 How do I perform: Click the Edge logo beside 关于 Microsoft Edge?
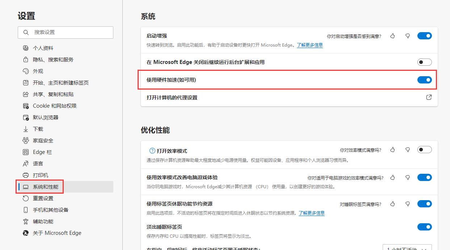(x=25, y=233)
